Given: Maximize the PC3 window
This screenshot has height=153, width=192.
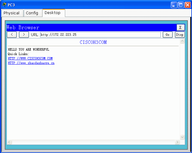Looking at the screenshot, I should [181, 5].
